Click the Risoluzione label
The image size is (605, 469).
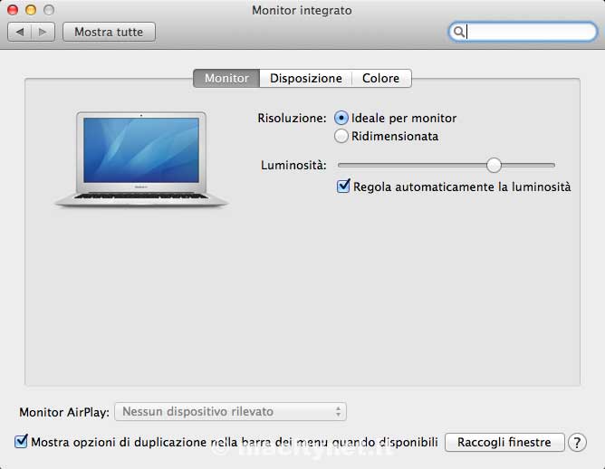pos(292,118)
